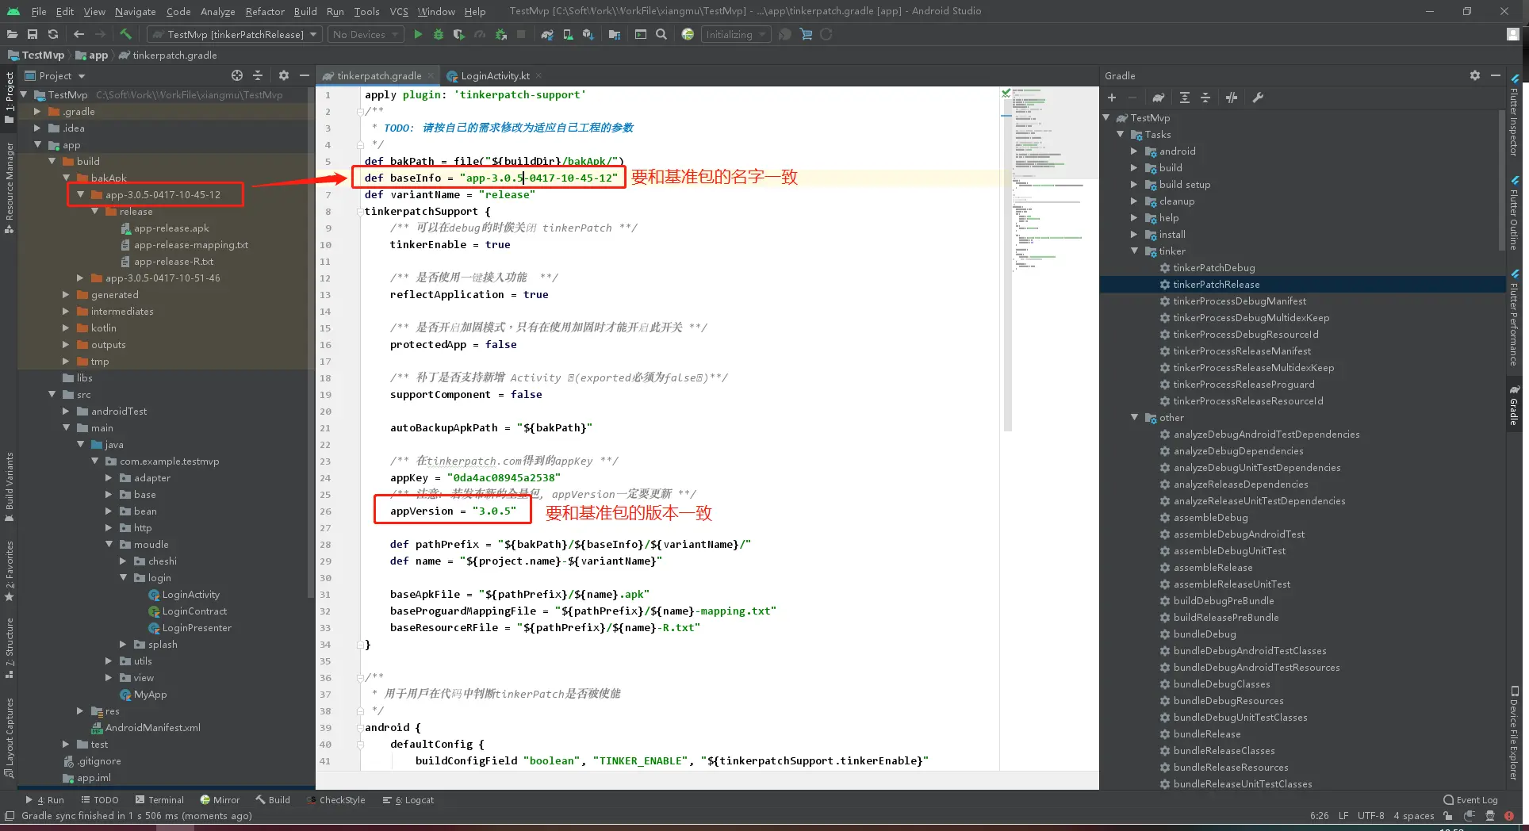The width and height of the screenshot is (1529, 831).
Task: Expand the intermediates folder
Action: [x=66, y=311]
